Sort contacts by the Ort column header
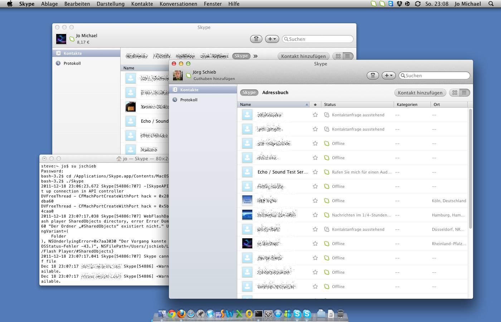 click(x=449, y=104)
